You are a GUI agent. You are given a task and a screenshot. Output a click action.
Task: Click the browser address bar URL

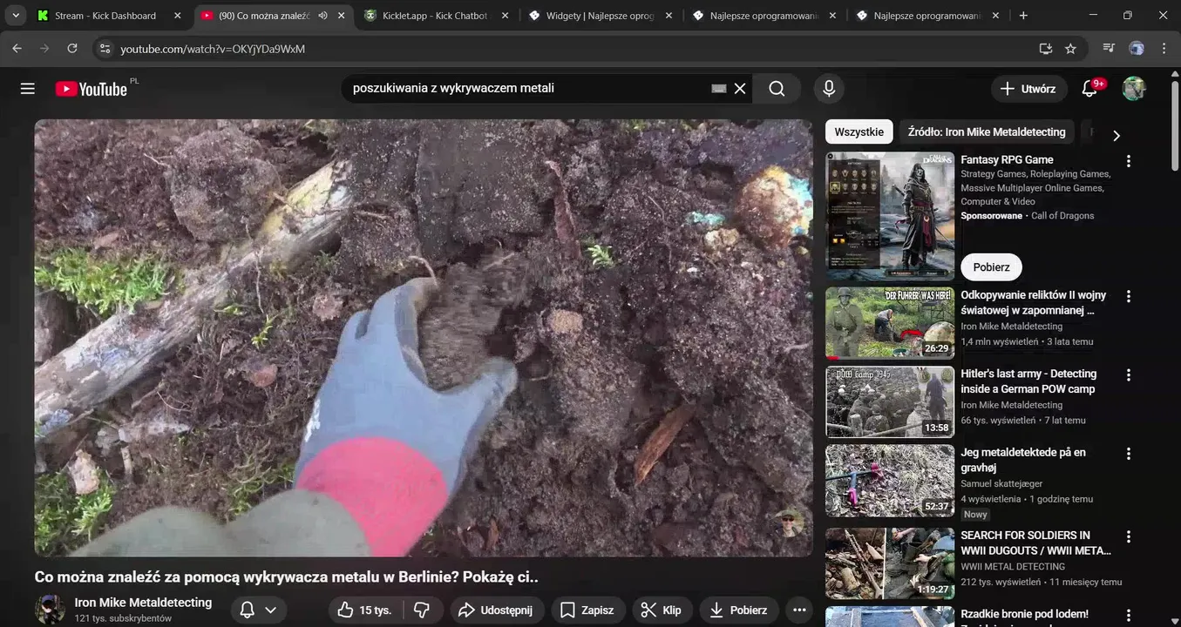tap(213, 49)
